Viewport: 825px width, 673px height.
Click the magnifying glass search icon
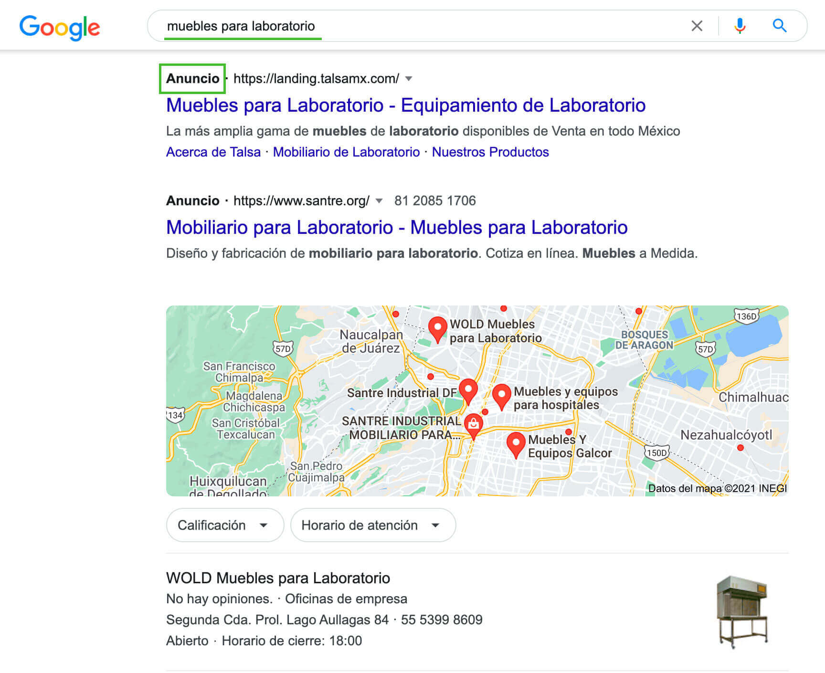pyautogui.click(x=779, y=25)
